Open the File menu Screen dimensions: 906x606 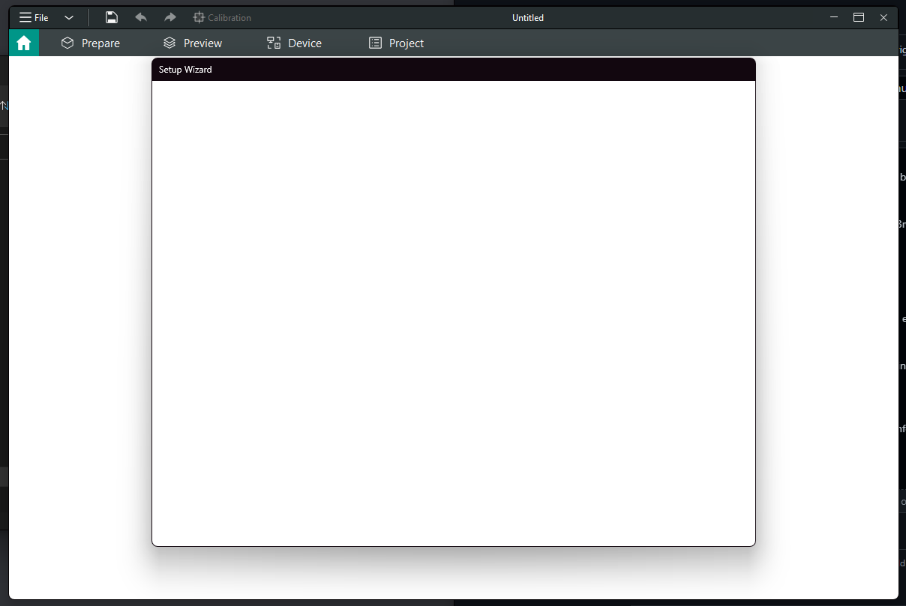point(33,17)
